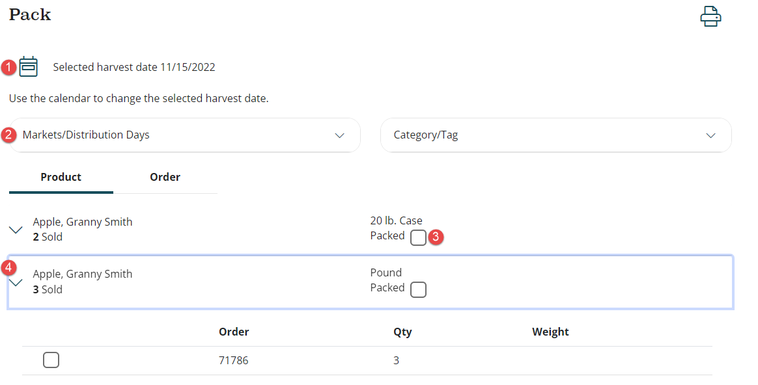This screenshot has height=385, width=758.
Task: Switch to the Order tab
Action: click(165, 177)
